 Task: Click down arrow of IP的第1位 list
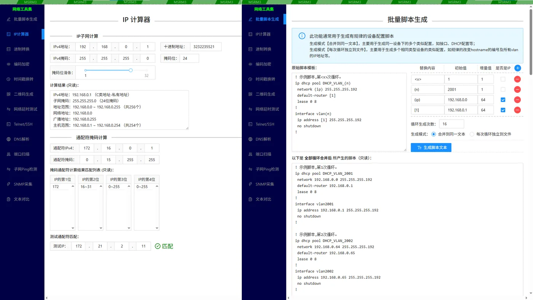tap(73, 228)
